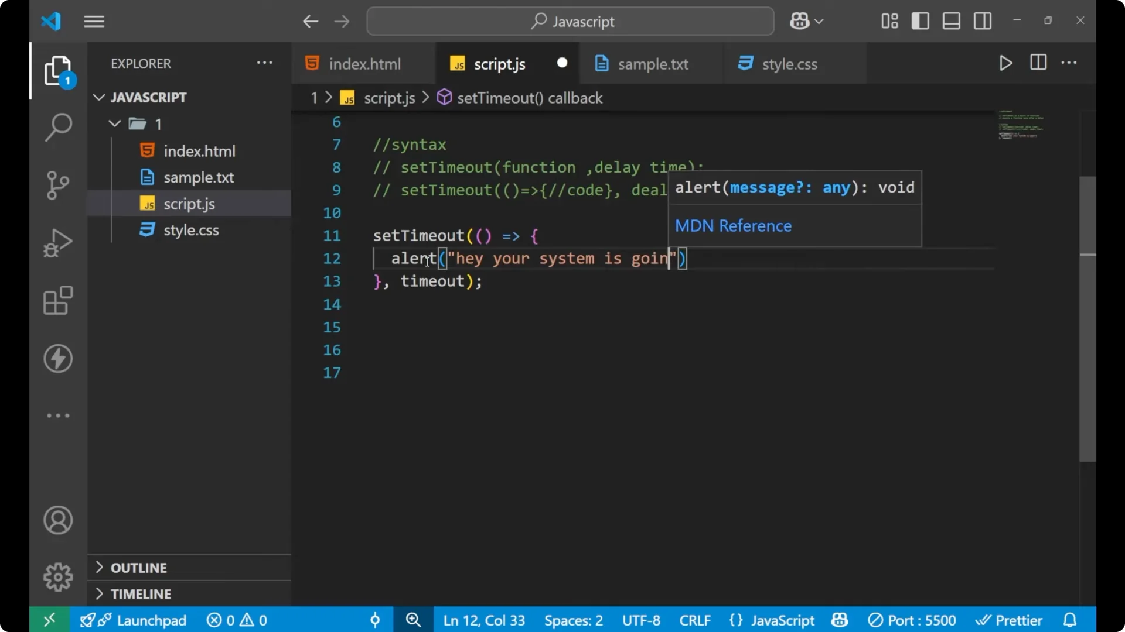
Task: Switch to the sample.txt tab
Action: click(654, 64)
